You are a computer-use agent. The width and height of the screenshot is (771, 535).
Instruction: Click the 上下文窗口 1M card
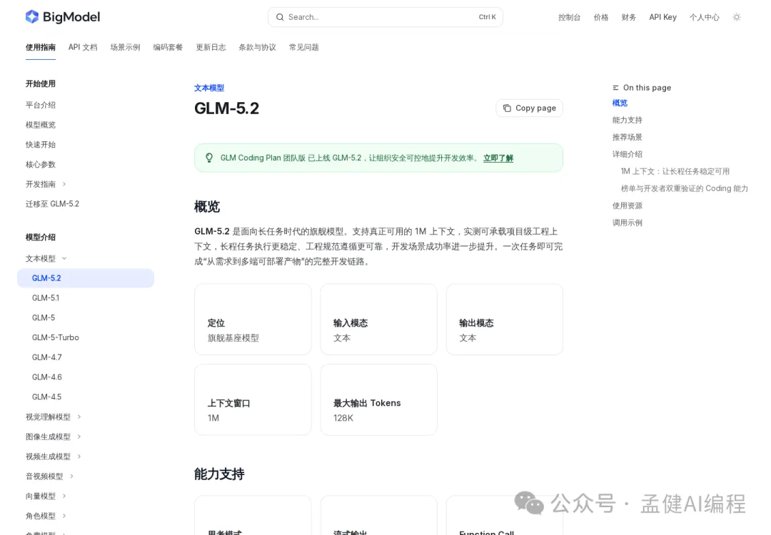[253, 400]
